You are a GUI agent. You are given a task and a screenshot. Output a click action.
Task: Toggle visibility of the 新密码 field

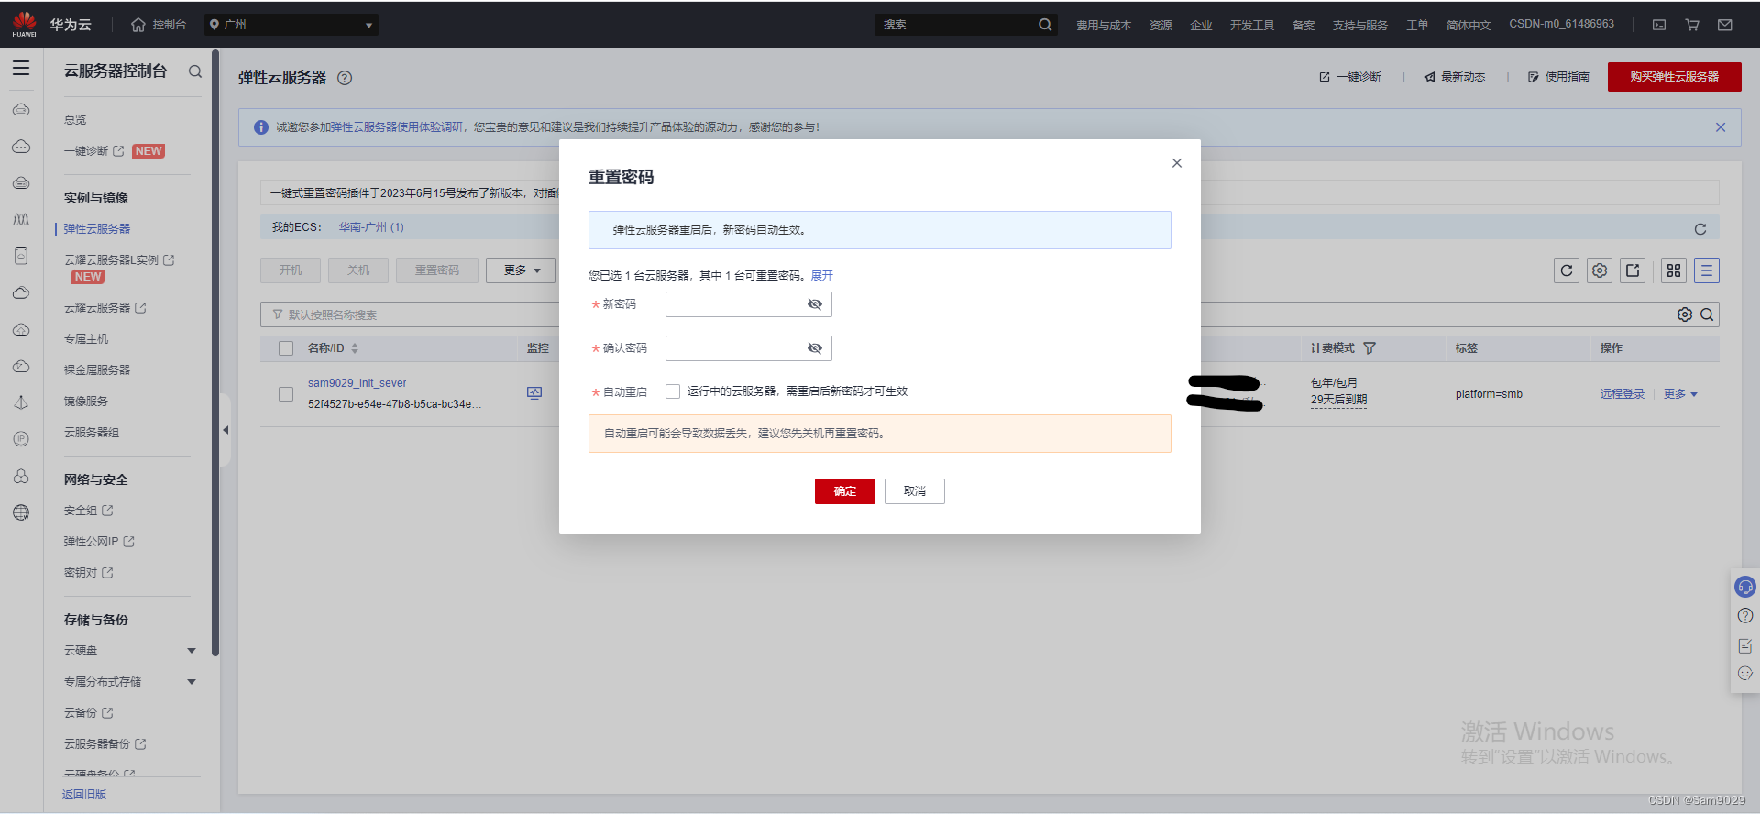coord(815,304)
